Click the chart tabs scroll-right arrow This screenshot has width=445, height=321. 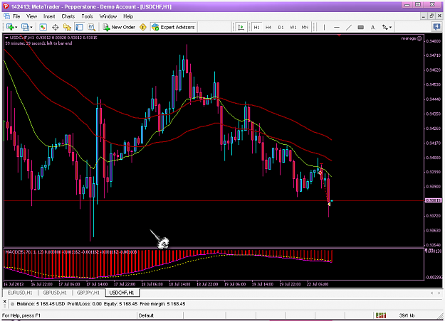pyautogui.click(x=439, y=293)
